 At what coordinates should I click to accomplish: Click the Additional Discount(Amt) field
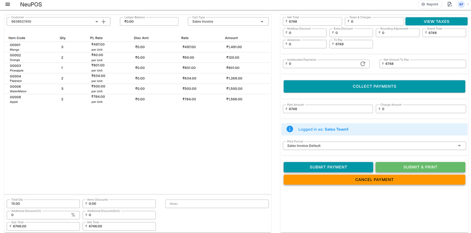point(119,215)
